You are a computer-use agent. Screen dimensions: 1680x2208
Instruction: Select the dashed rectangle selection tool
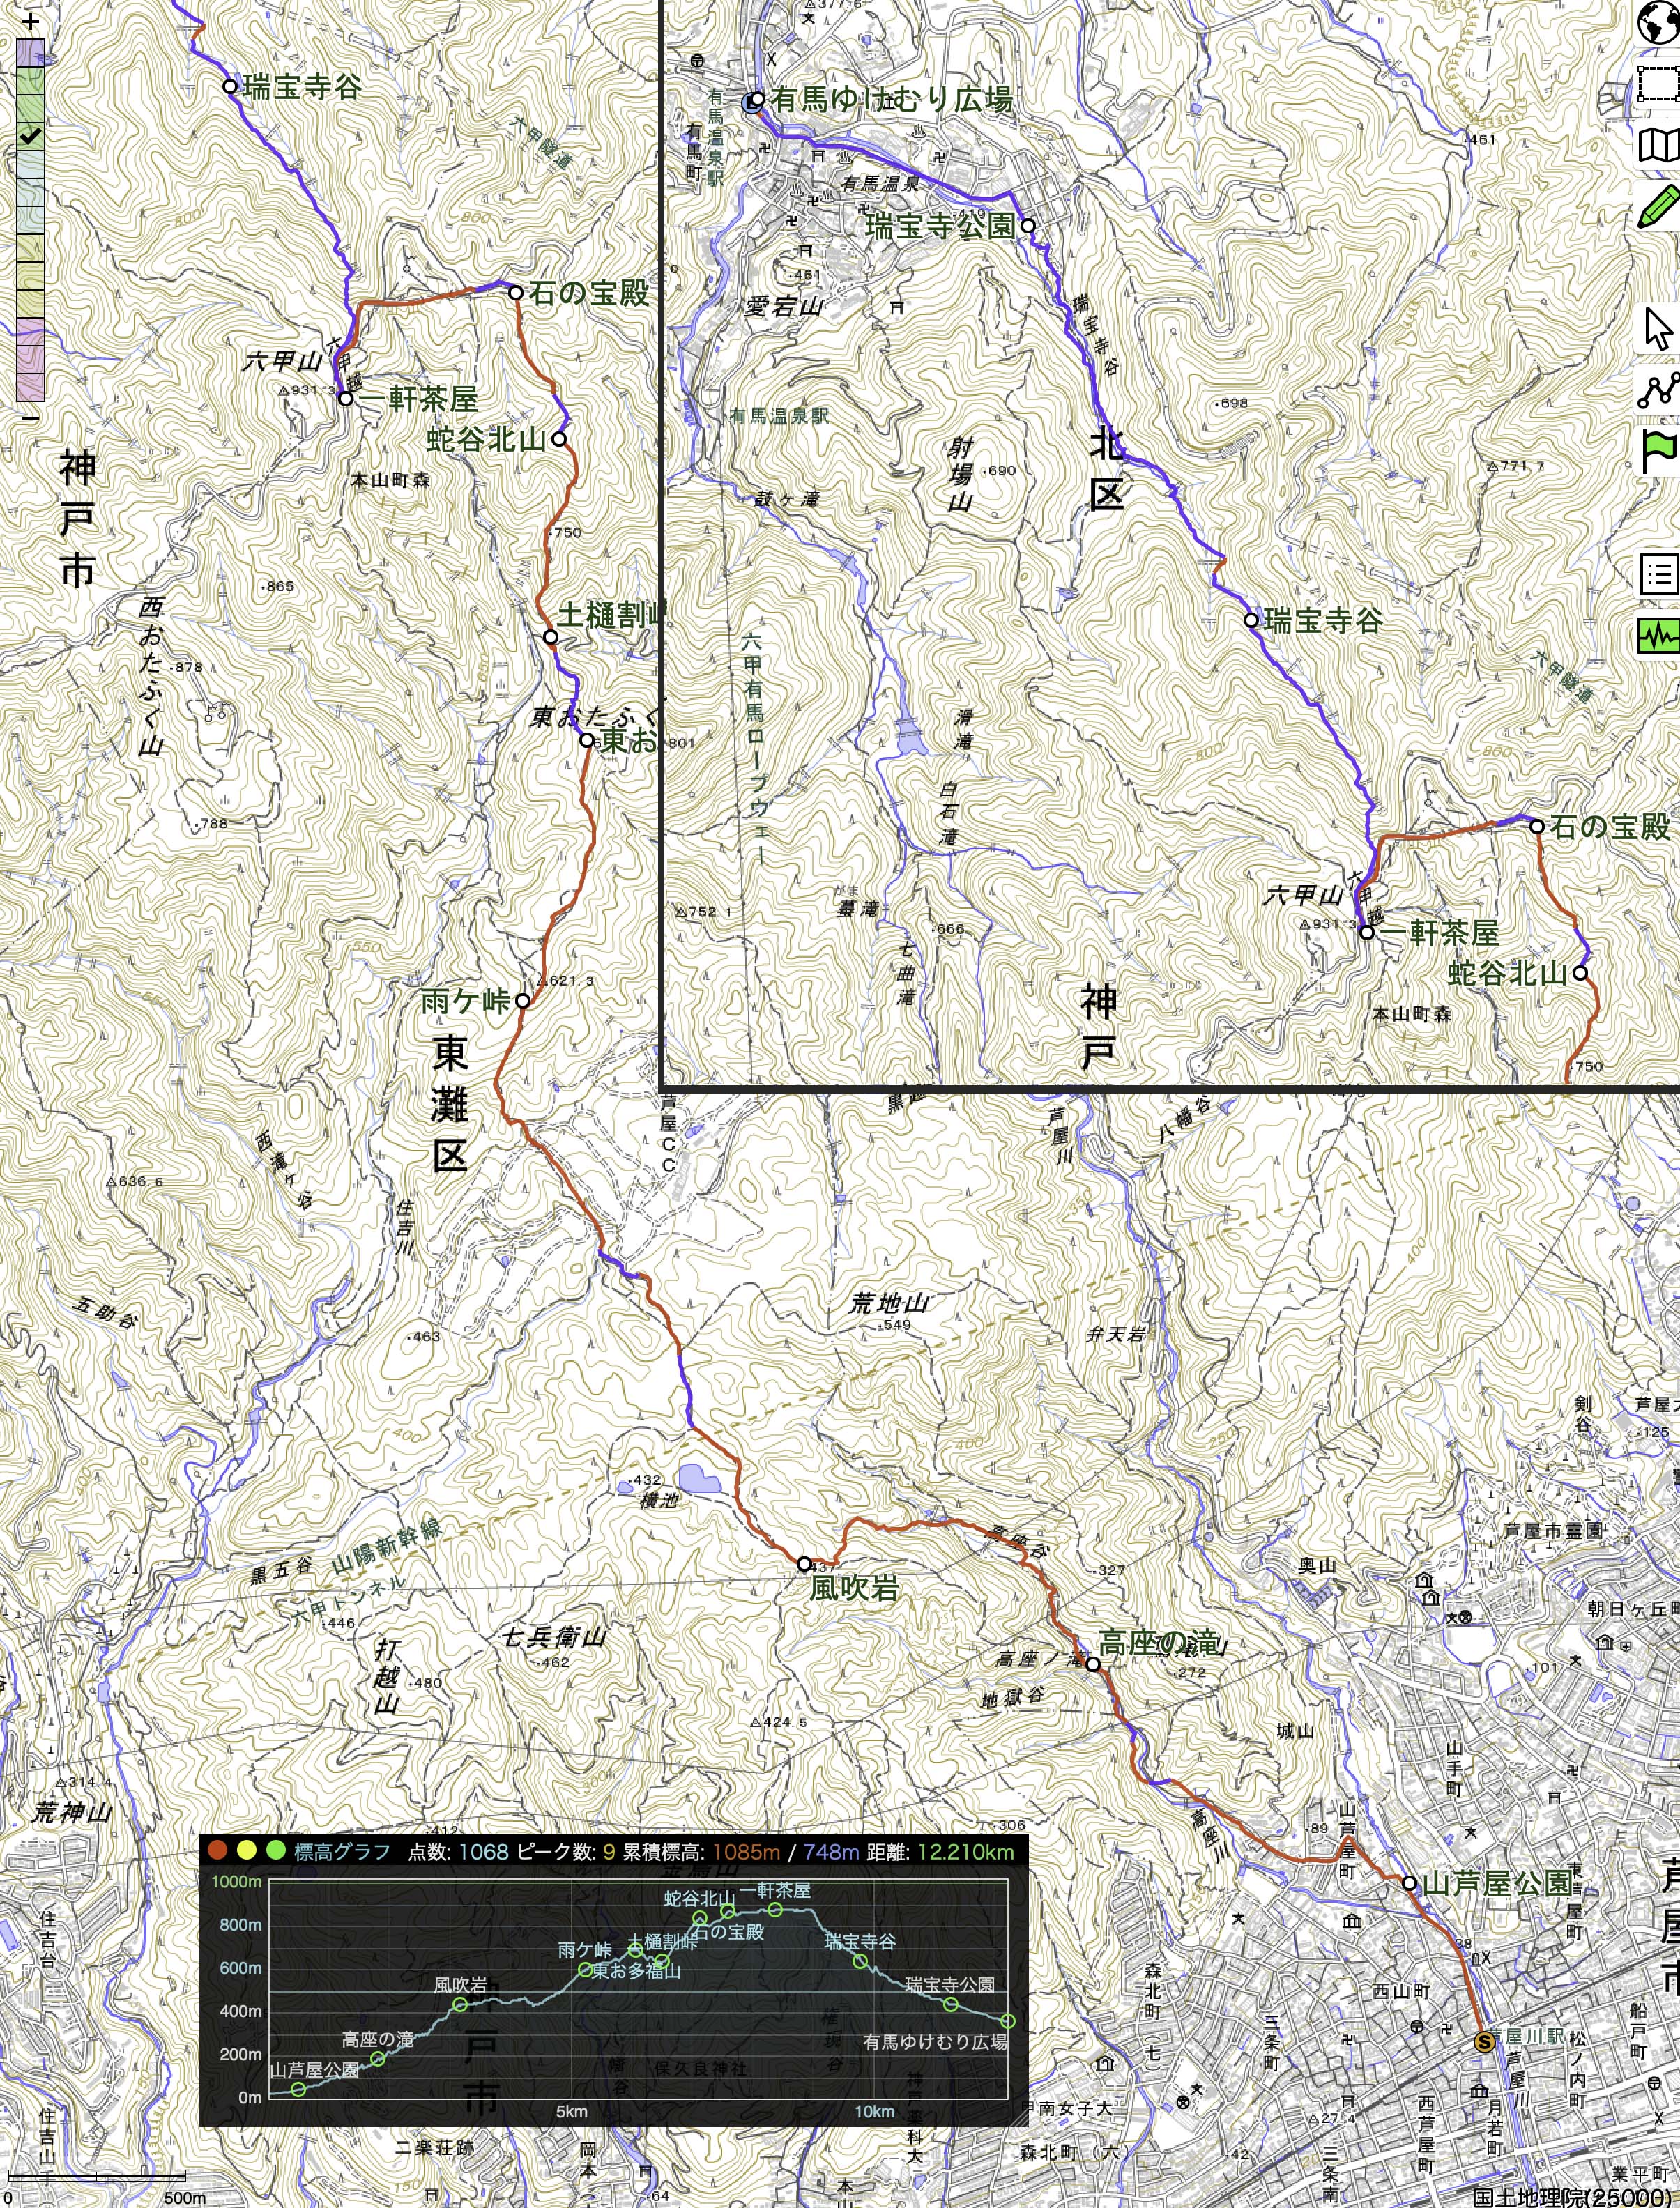(x=1658, y=84)
